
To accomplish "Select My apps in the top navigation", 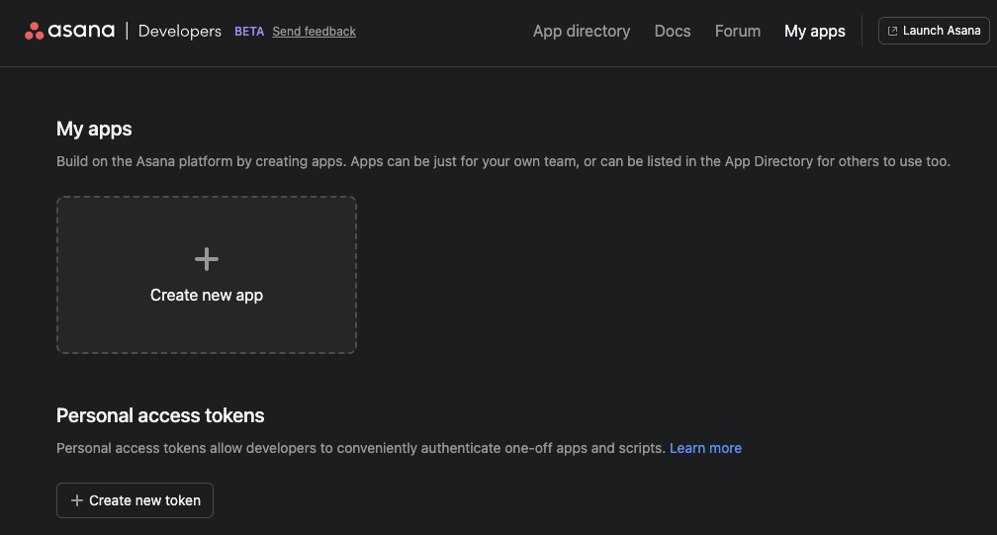I will tap(815, 32).
